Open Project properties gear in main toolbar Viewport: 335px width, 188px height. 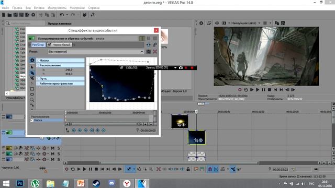(x=33, y=15)
